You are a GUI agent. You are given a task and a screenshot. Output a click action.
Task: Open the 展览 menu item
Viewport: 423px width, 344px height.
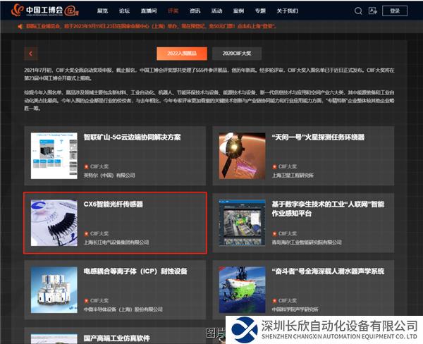[x=103, y=11]
